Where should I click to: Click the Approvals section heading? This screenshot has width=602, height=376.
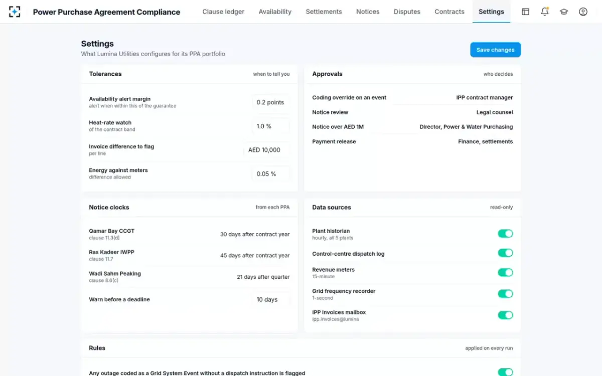click(327, 74)
